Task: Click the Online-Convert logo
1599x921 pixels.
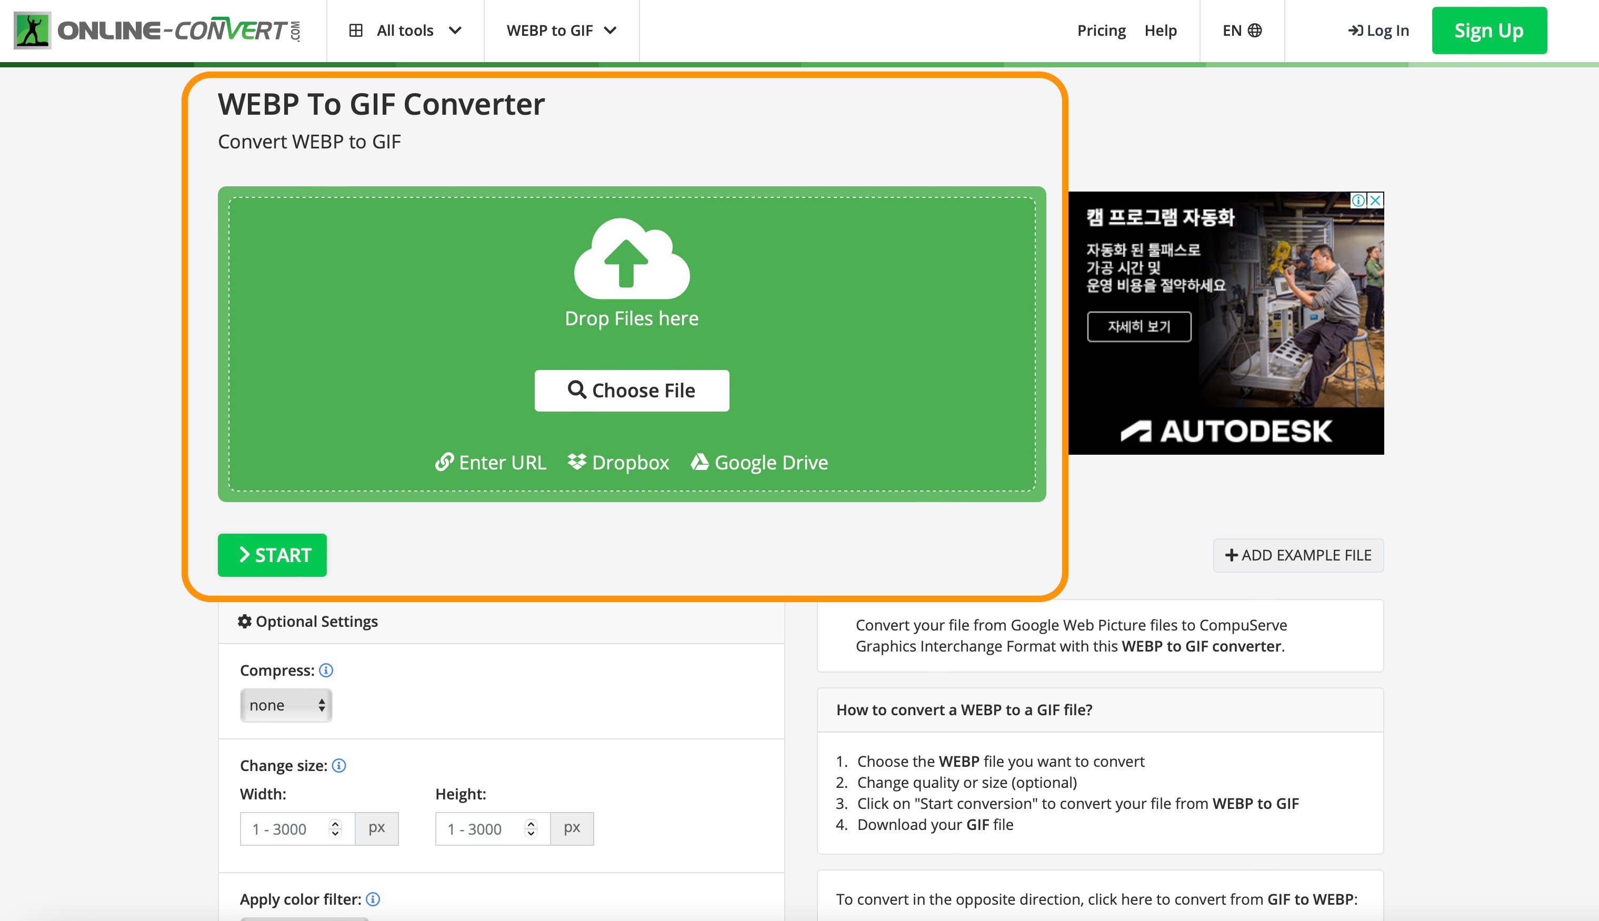Action: [158, 29]
